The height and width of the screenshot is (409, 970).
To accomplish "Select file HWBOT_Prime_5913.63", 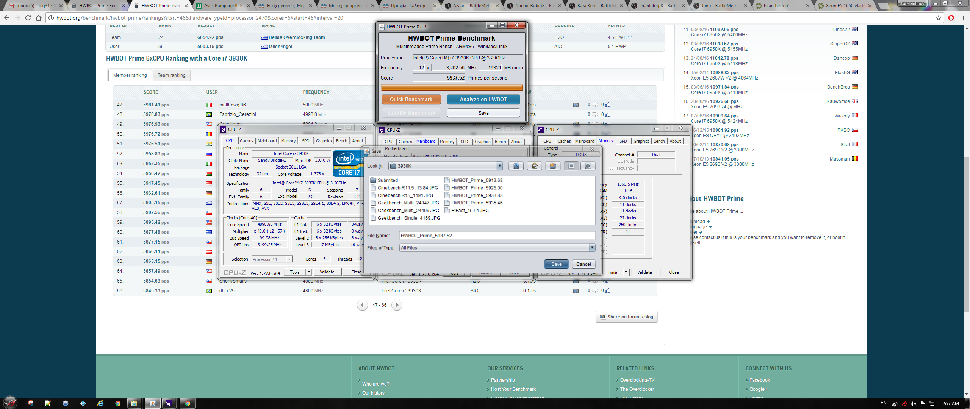I will click(474, 180).
